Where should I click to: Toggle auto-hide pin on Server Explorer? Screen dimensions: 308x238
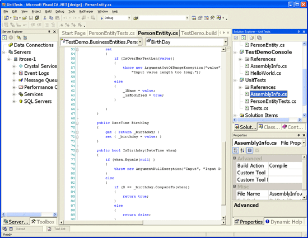pos(49,31)
